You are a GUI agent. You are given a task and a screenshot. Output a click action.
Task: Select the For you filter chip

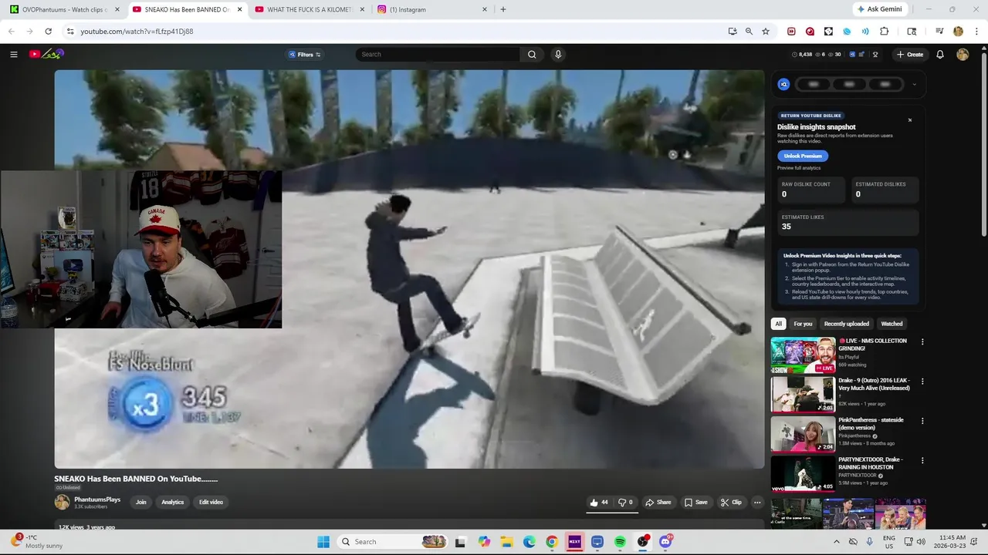pyautogui.click(x=803, y=324)
